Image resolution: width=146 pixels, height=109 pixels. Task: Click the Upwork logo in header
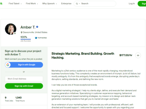click(x=1, y=4)
